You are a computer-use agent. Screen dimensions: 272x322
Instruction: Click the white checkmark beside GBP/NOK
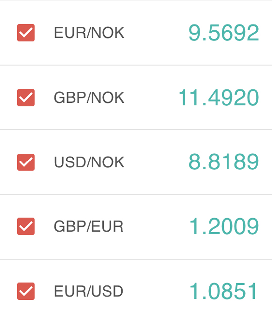point(26,97)
